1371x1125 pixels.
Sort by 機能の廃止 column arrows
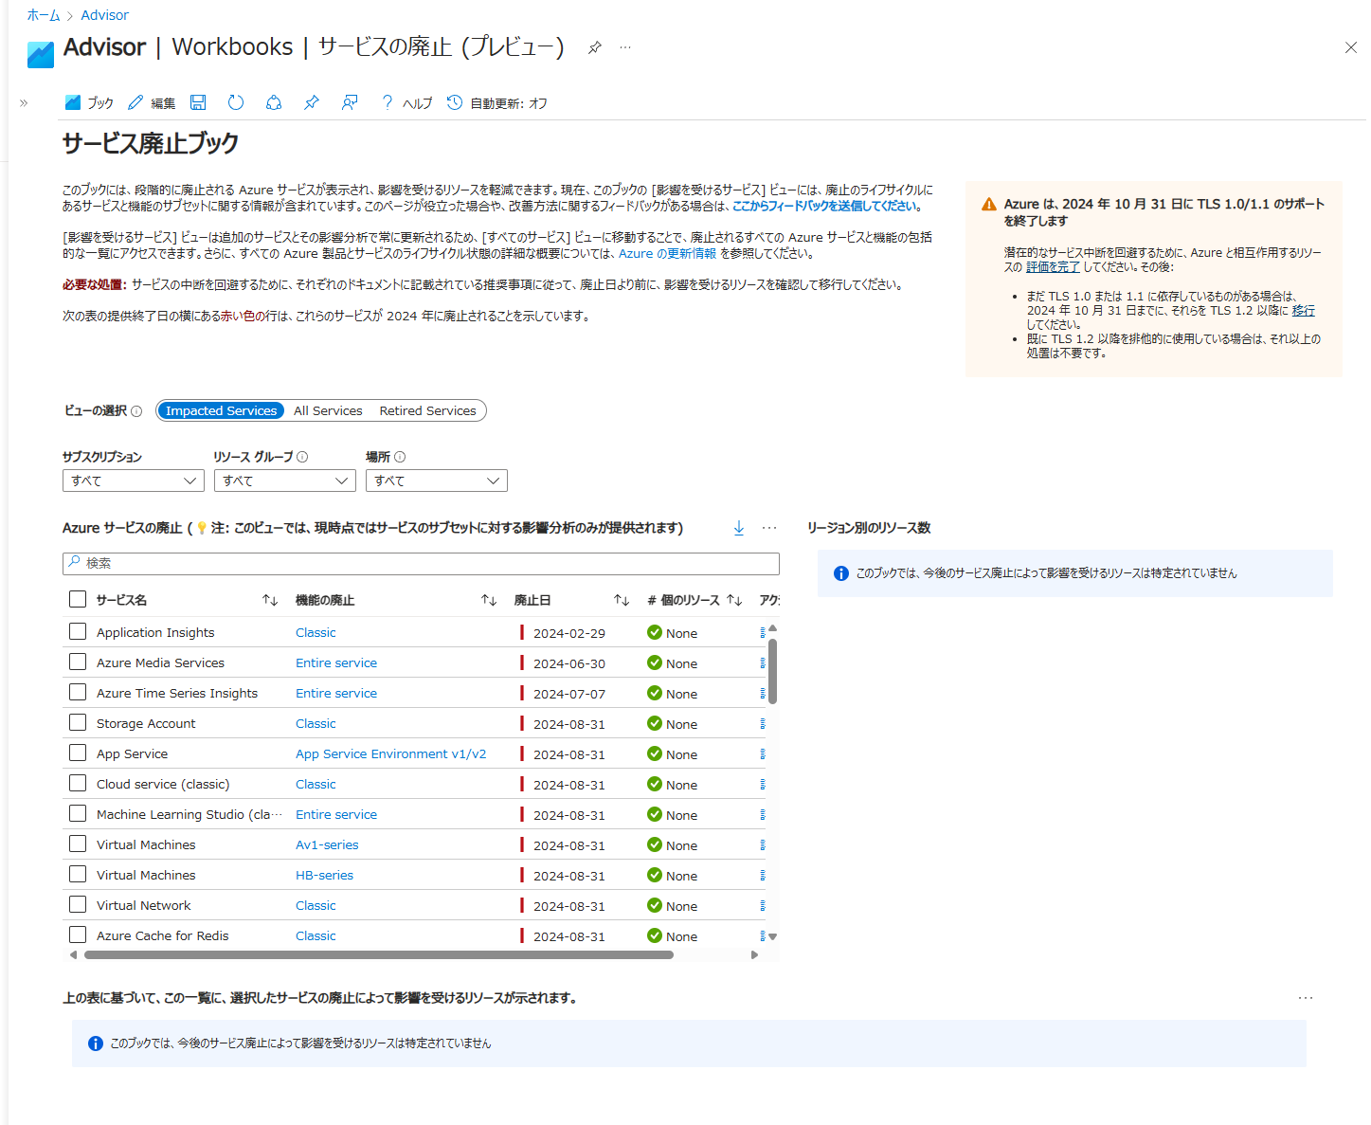pyautogui.click(x=489, y=600)
